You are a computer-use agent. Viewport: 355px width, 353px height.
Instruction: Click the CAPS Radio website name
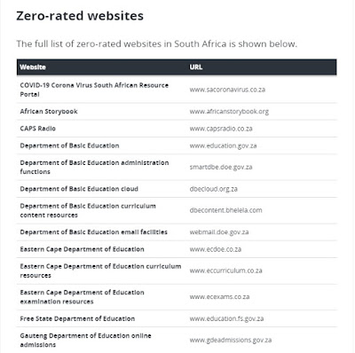pyautogui.click(x=38, y=129)
